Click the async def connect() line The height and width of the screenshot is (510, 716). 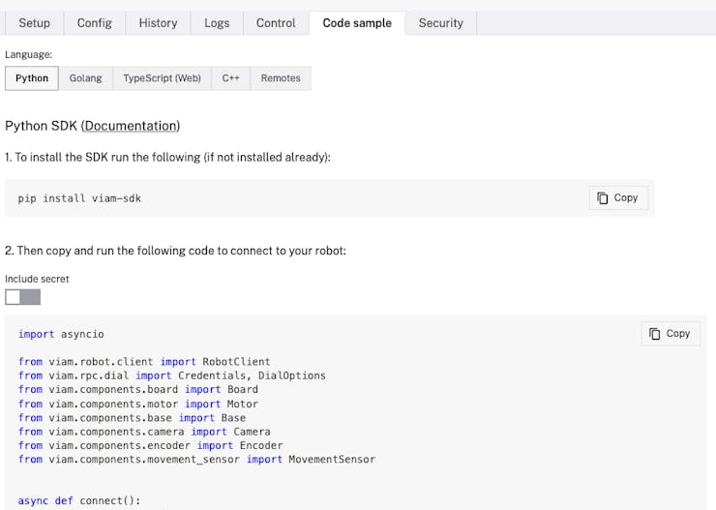point(79,500)
